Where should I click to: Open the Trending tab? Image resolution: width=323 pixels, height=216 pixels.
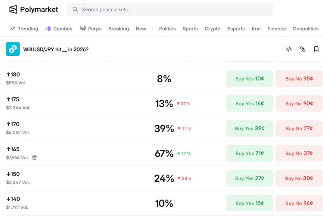tap(24, 29)
